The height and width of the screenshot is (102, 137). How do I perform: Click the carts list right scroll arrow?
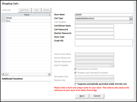(x=49, y=74)
